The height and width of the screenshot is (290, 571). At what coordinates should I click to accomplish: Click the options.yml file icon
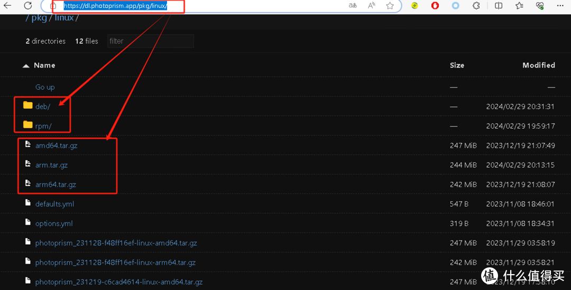[27, 222]
